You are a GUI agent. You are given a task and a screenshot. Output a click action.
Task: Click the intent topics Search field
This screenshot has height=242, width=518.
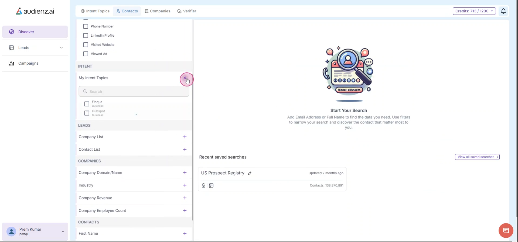(134, 92)
